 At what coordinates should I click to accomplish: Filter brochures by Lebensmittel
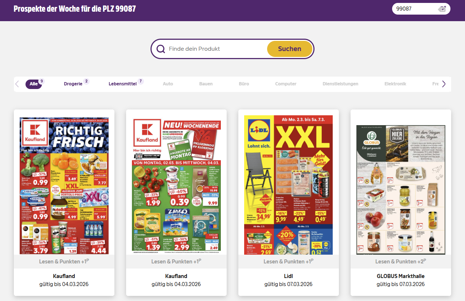(x=122, y=84)
